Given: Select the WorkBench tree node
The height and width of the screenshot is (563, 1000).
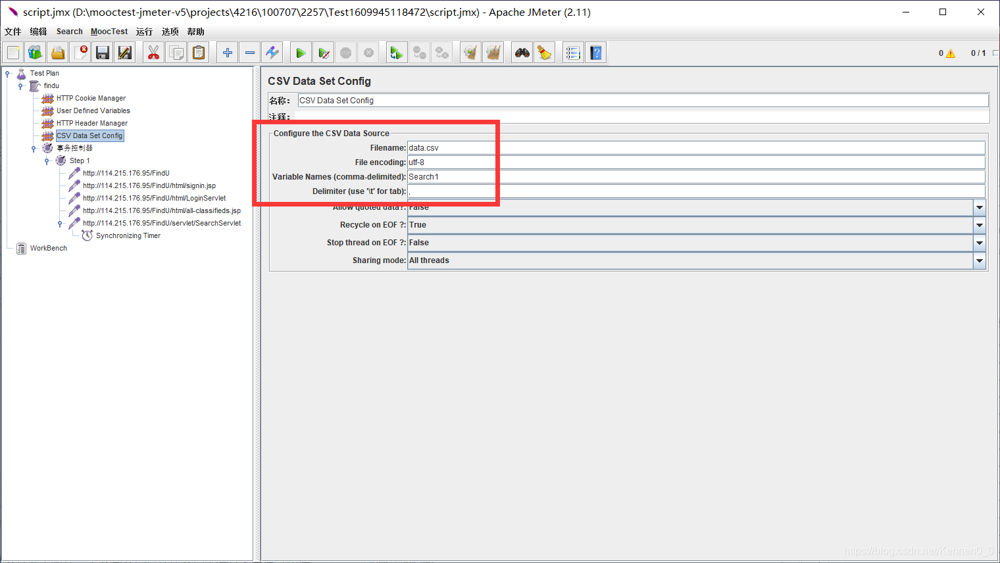Looking at the screenshot, I should (x=49, y=249).
